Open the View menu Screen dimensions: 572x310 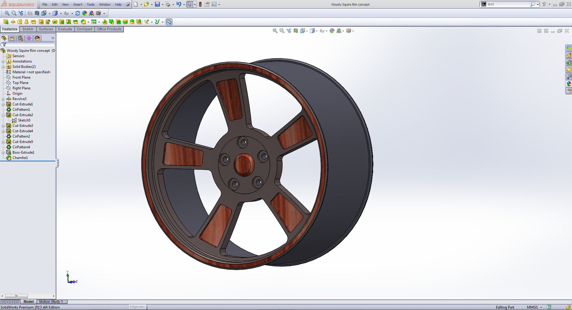65,4
